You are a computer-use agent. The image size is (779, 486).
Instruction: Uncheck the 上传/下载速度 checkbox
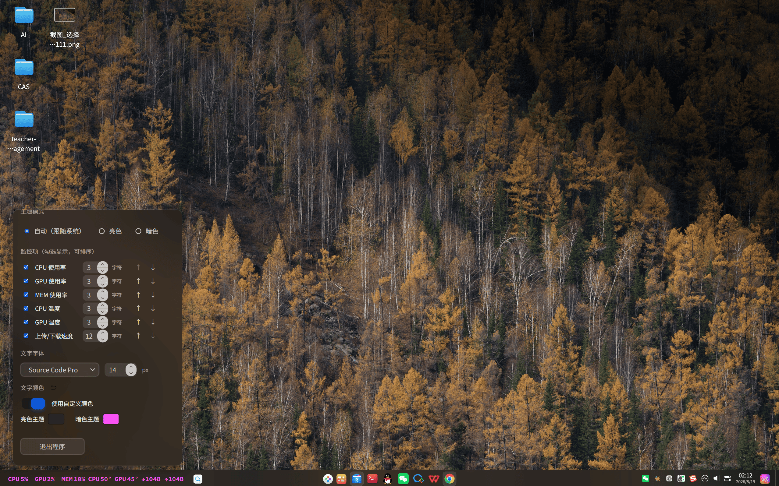(x=26, y=336)
